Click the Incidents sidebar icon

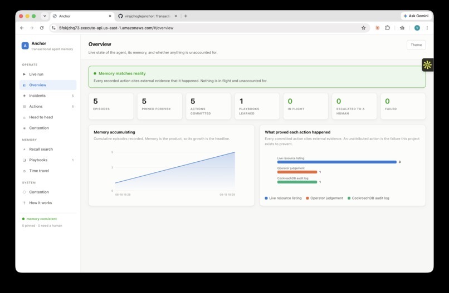pos(24,96)
